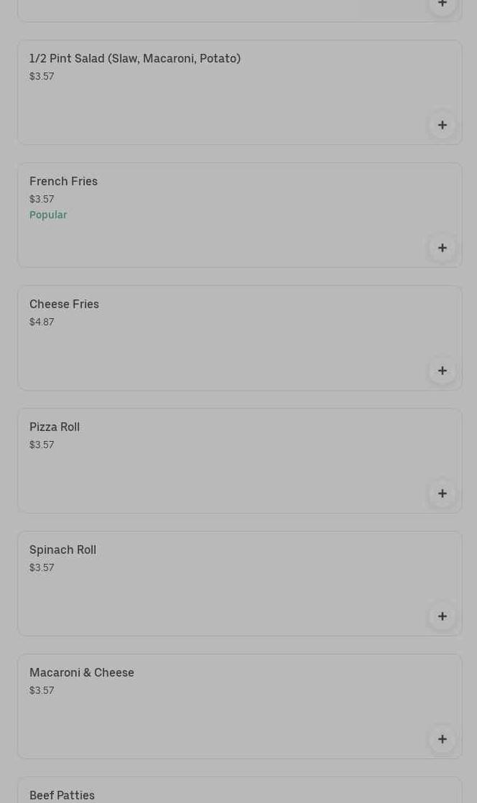Screen dimensions: 477x803
Task: Add Macaroni & Cheese to cart
Action: pos(442,739)
